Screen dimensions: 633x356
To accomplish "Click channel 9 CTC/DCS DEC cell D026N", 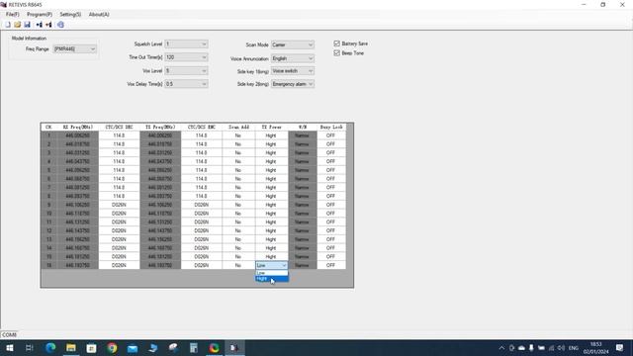I will click(x=119, y=205).
